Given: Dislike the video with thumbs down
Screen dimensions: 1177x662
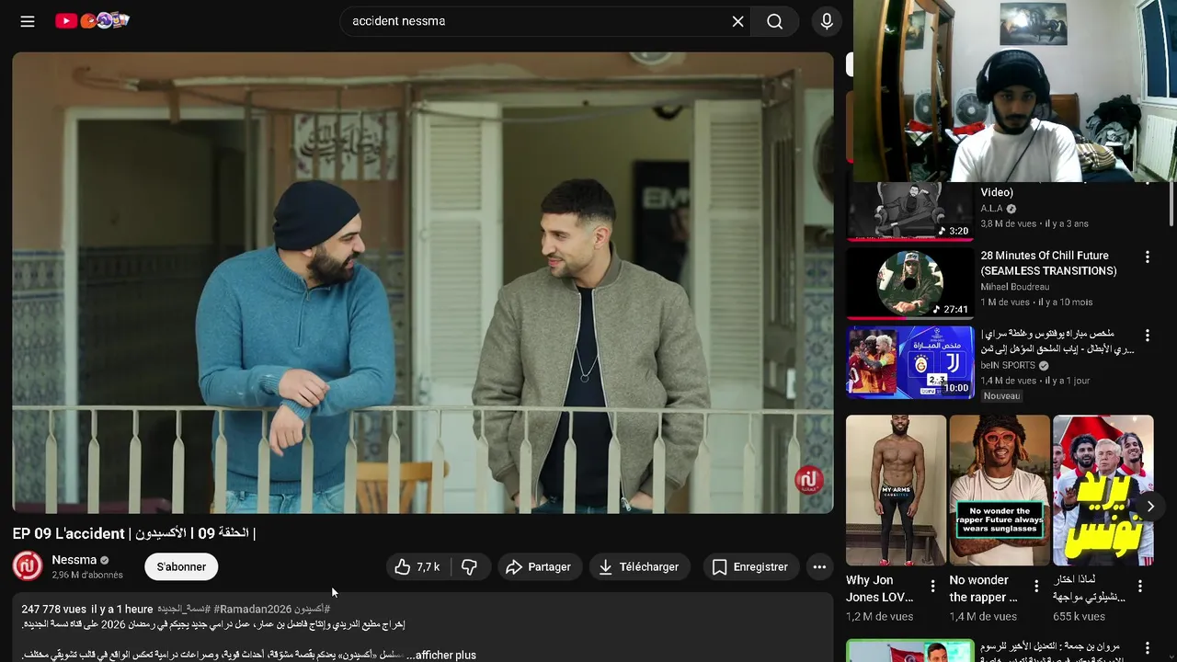Looking at the screenshot, I should tap(470, 567).
